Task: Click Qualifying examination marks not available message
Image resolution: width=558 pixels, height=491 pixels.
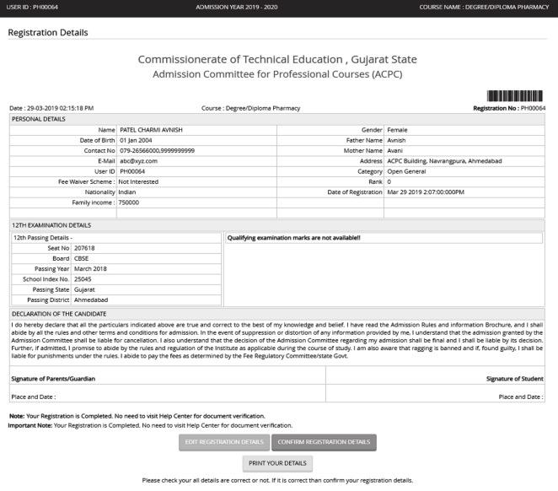Action: tap(294, 238)
